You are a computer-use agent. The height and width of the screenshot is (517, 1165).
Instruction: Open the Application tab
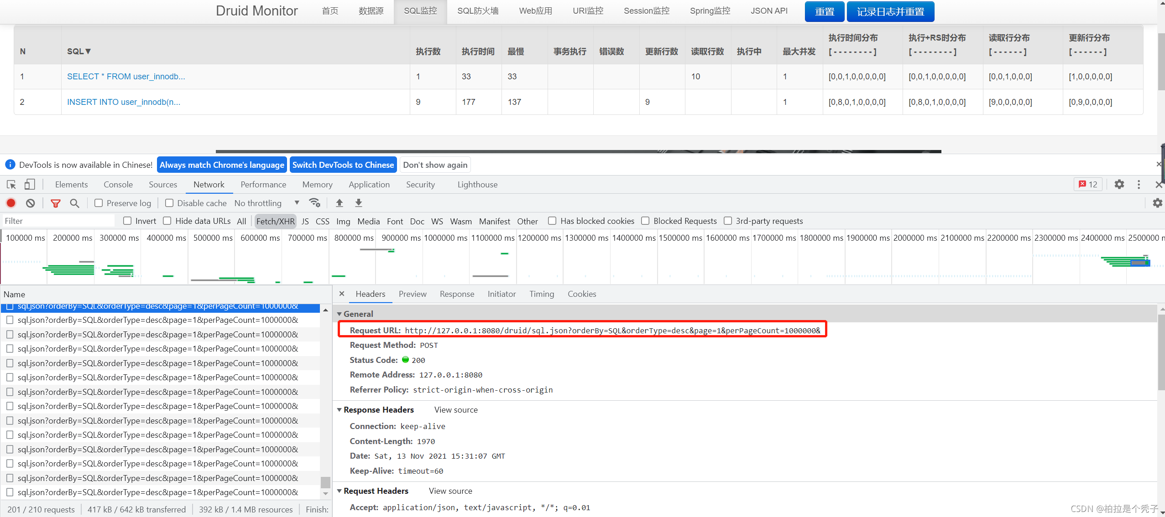(369, 185)
